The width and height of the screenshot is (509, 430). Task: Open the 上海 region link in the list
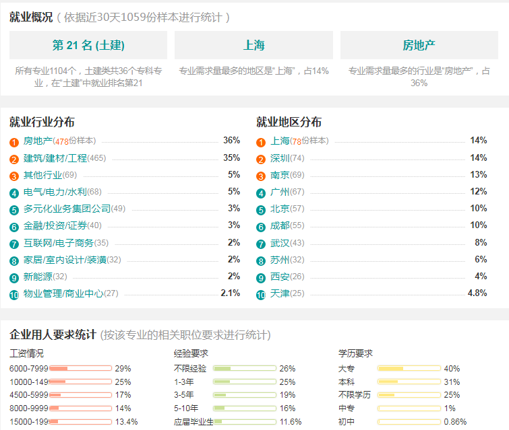click(280, 141)
